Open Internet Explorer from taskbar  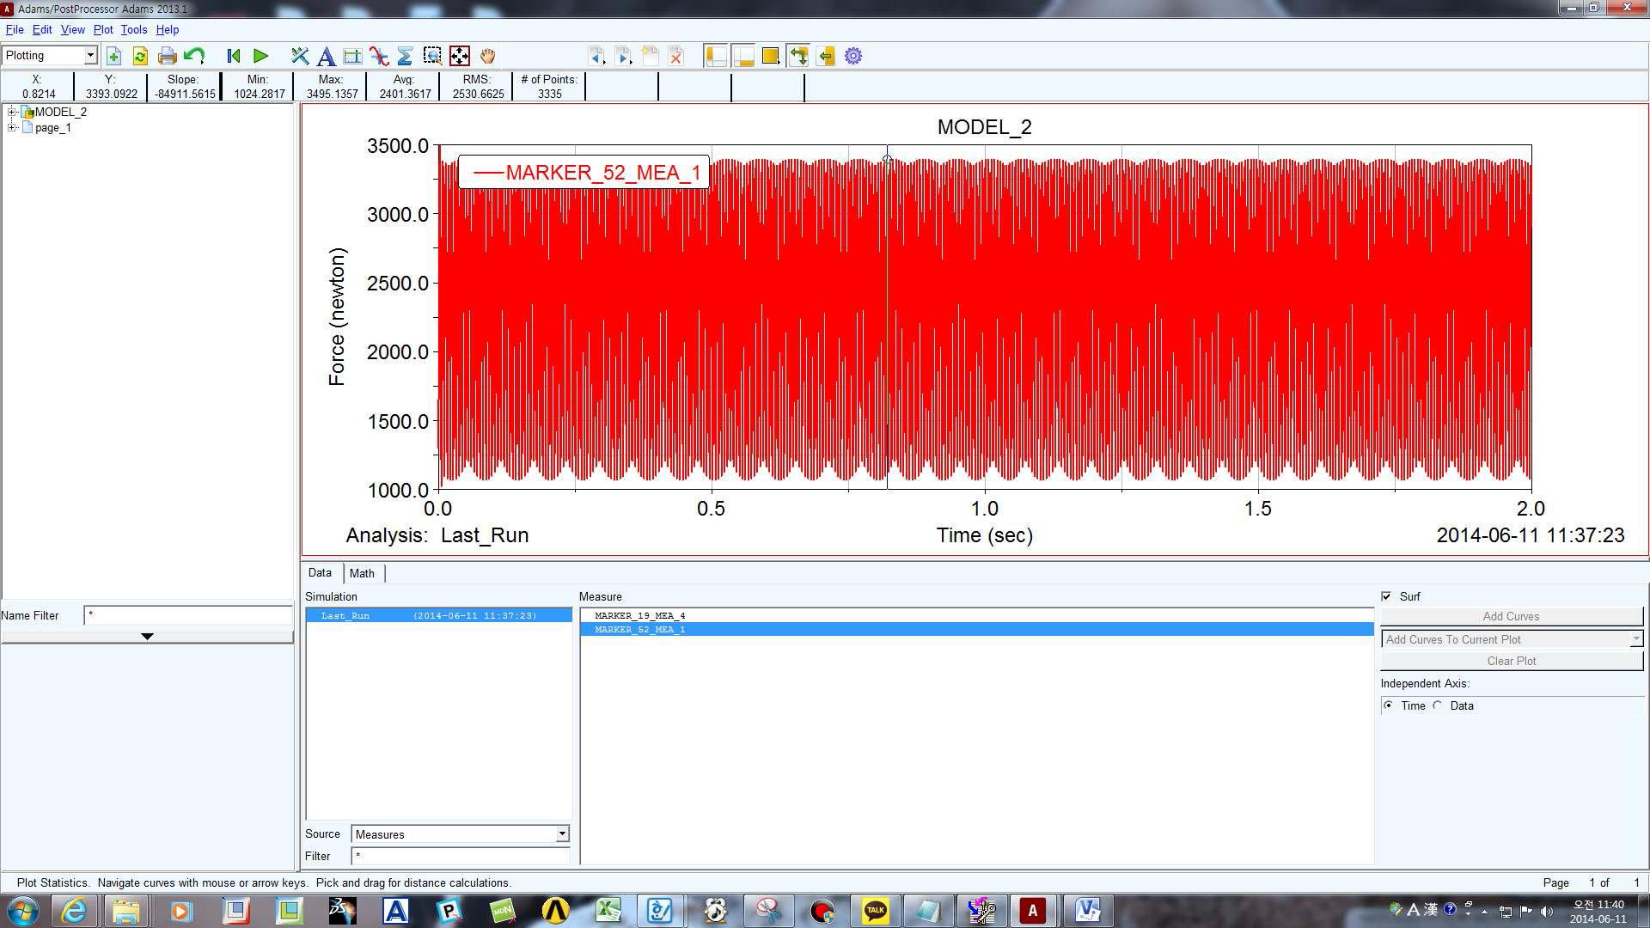[x=74, y=910]
